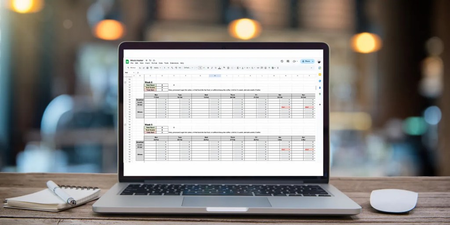Open the horizontal align dropdown
Viewport: 450px width, 225px height.
pos(239,68)
